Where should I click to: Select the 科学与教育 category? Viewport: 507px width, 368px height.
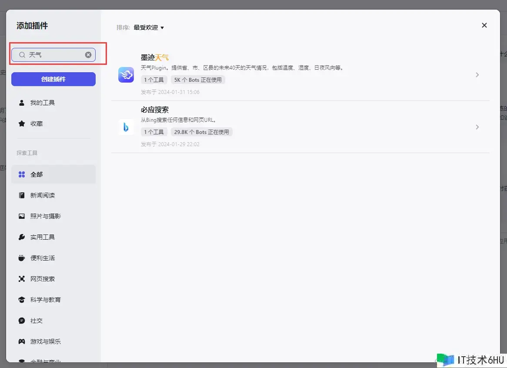(x=45, y=300)
